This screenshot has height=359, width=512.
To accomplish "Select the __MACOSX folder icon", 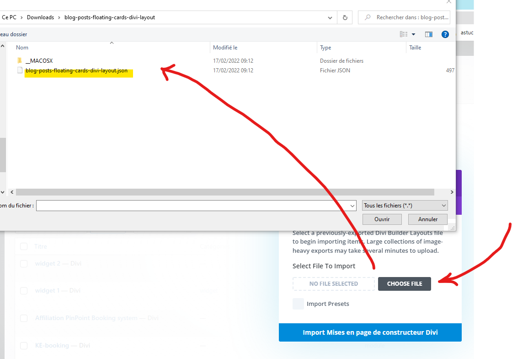I will click(19, 61).
